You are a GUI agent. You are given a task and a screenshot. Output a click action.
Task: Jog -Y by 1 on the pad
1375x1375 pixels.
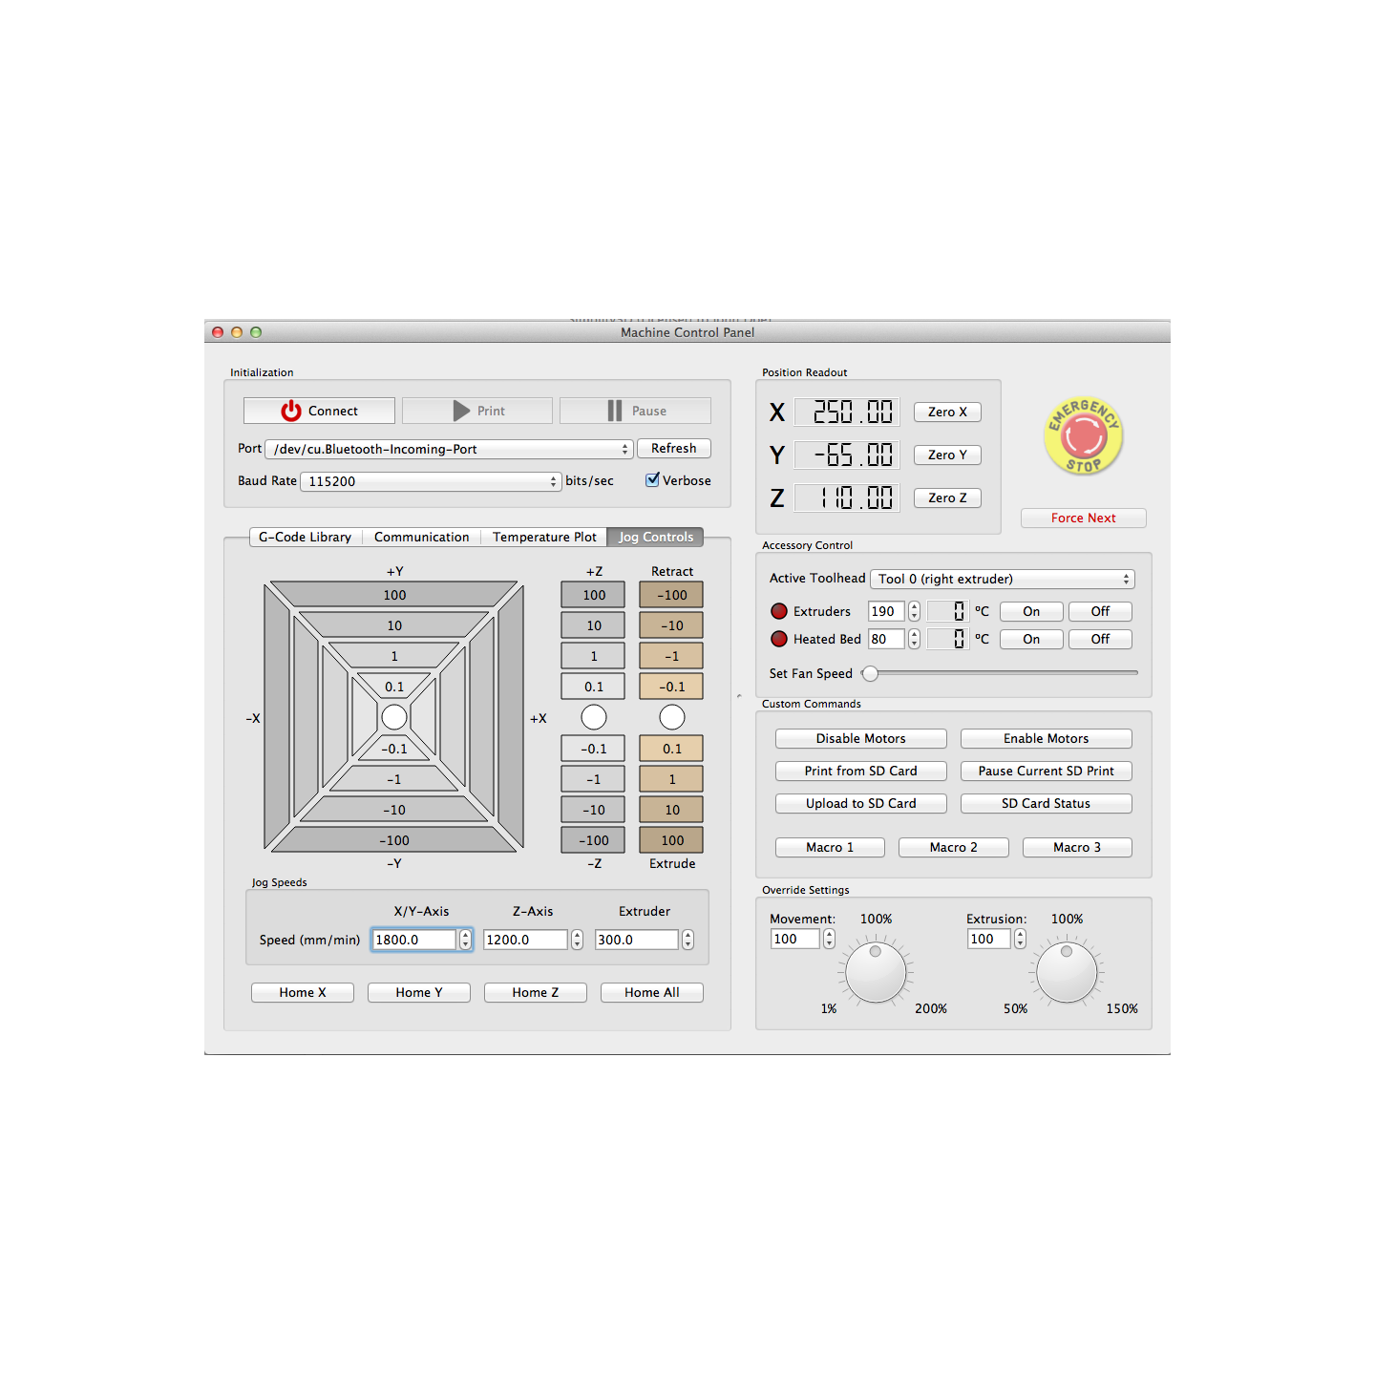(x=394, y=779)
